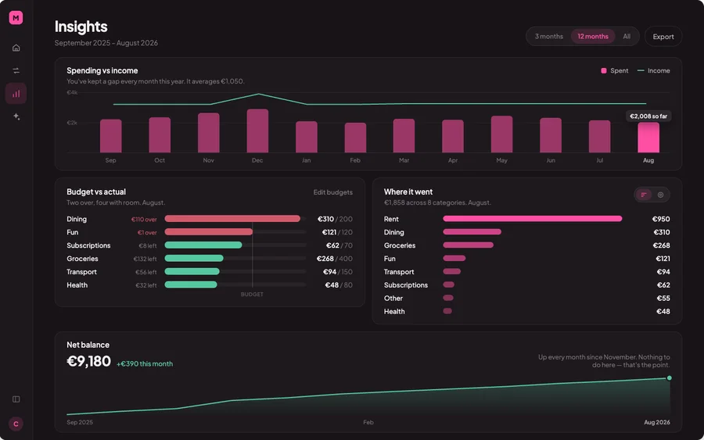Click the '€2,008 so far' tooltip
The height and width of the screenshot is (440, 704).
(648, 116)
